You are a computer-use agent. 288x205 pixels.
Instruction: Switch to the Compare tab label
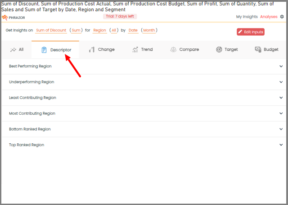pyautogui.click(x=189, y=49)
